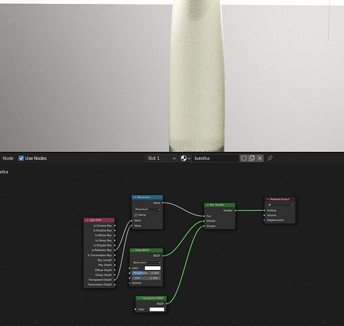The height and width of the screenshot is (326, 344).
Task: Open the Node menu in header
Action: pos(8,158)
